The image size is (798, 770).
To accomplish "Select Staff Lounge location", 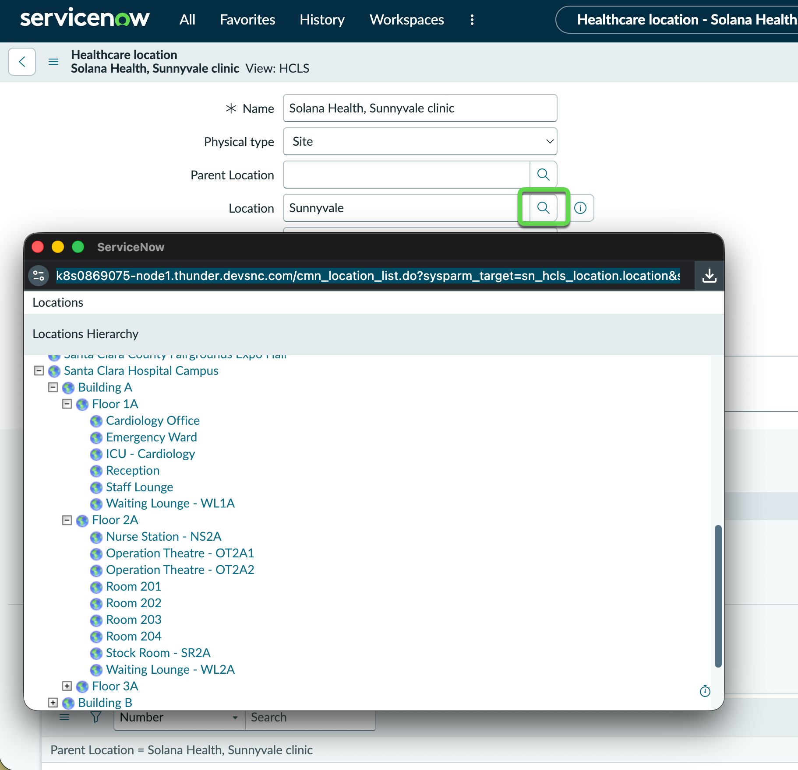I will coord(140,487).
